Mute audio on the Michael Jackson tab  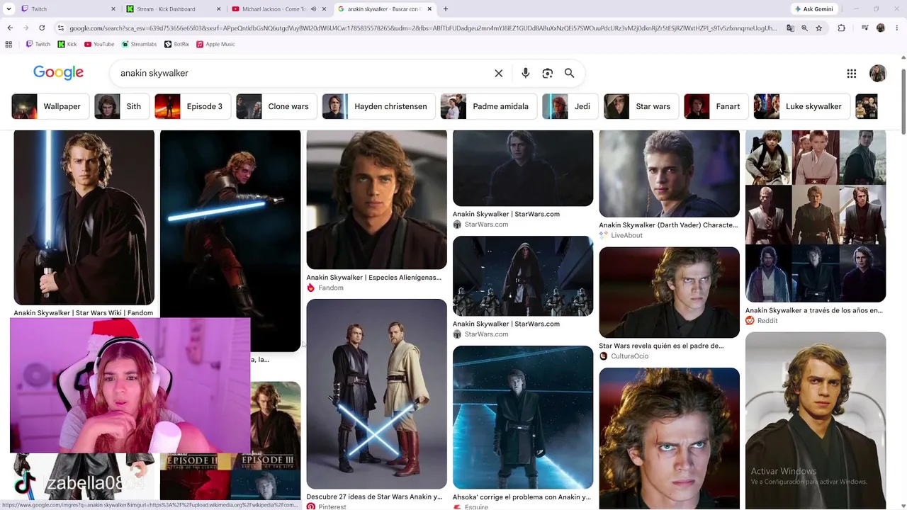pyautogui.click(x=312, y=9)
